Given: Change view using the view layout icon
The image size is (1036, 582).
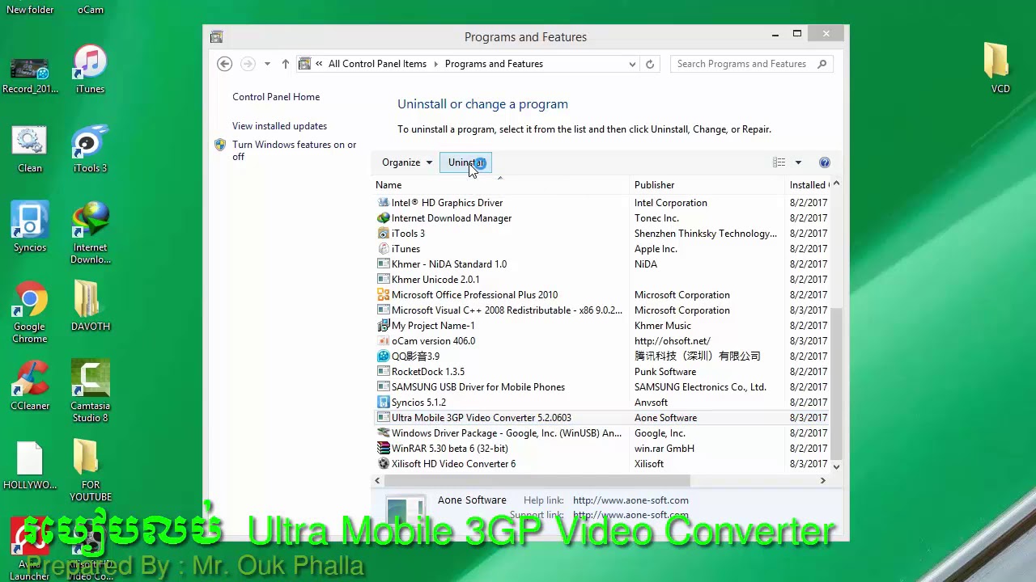Looking at the screenshot, I should click(779, 162).
